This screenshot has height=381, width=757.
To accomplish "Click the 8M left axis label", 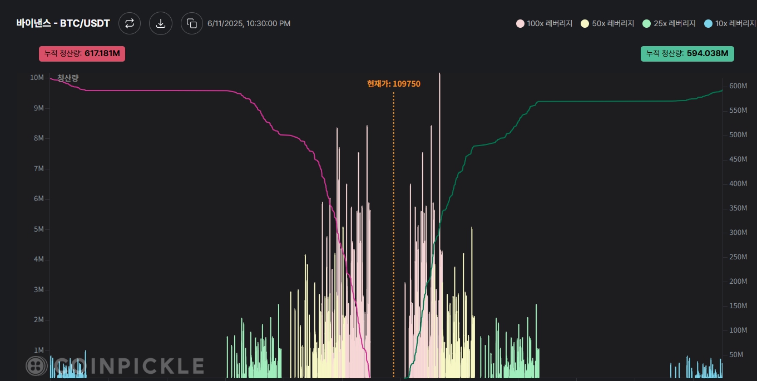I will [x=39, y=138].
